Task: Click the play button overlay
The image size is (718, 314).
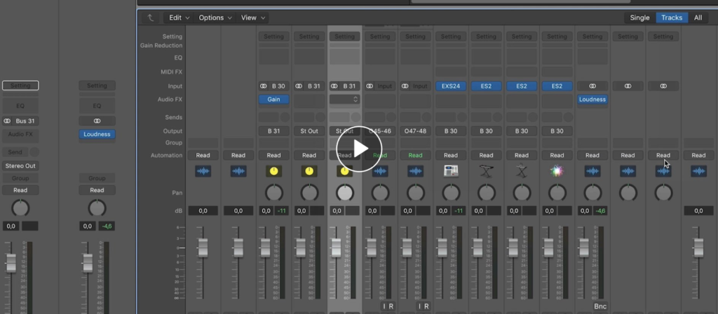Action: tap(358, 149)
